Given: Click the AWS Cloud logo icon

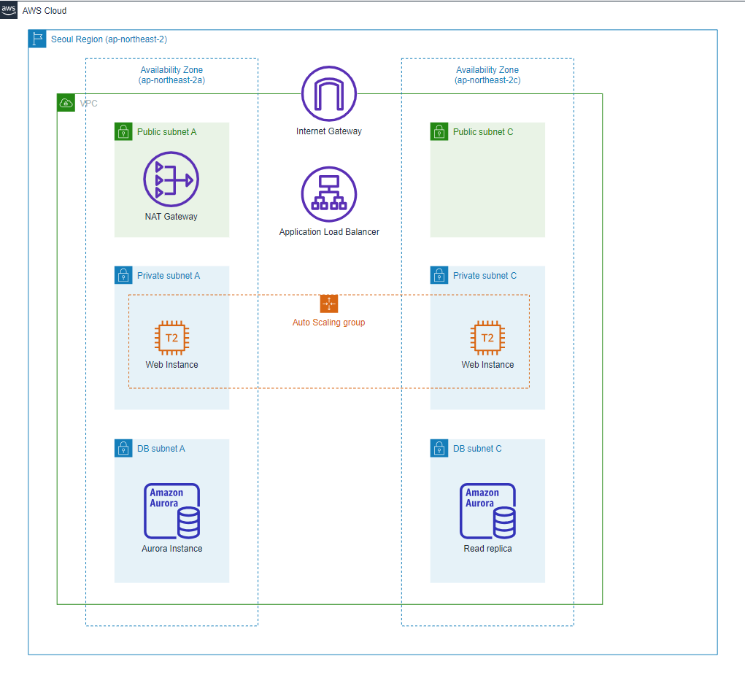Looking at the screenshot, I should [x=9, y=10].
